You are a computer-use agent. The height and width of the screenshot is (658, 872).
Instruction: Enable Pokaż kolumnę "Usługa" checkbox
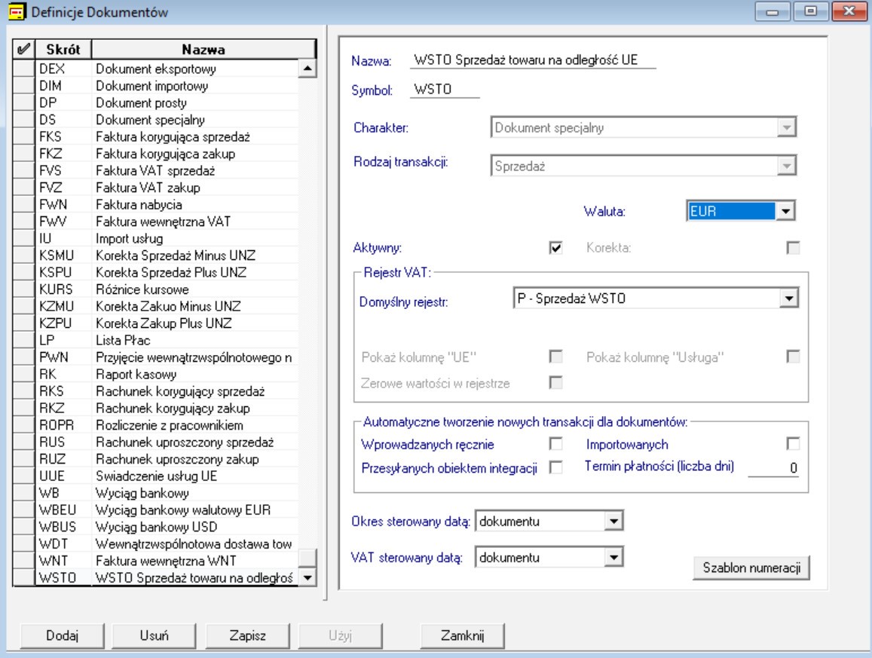[793, 357]
